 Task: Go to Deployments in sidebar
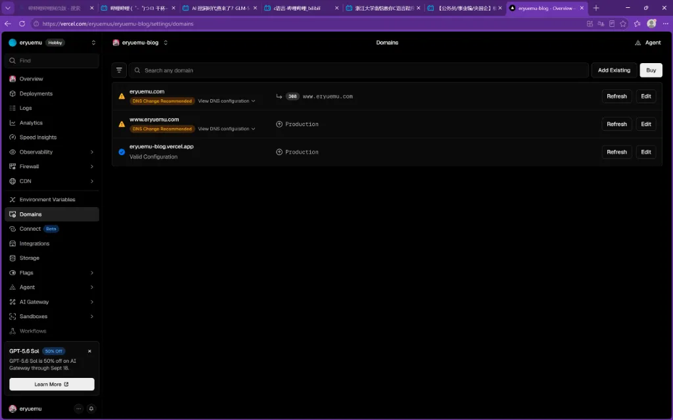click(x=52, y=93)
